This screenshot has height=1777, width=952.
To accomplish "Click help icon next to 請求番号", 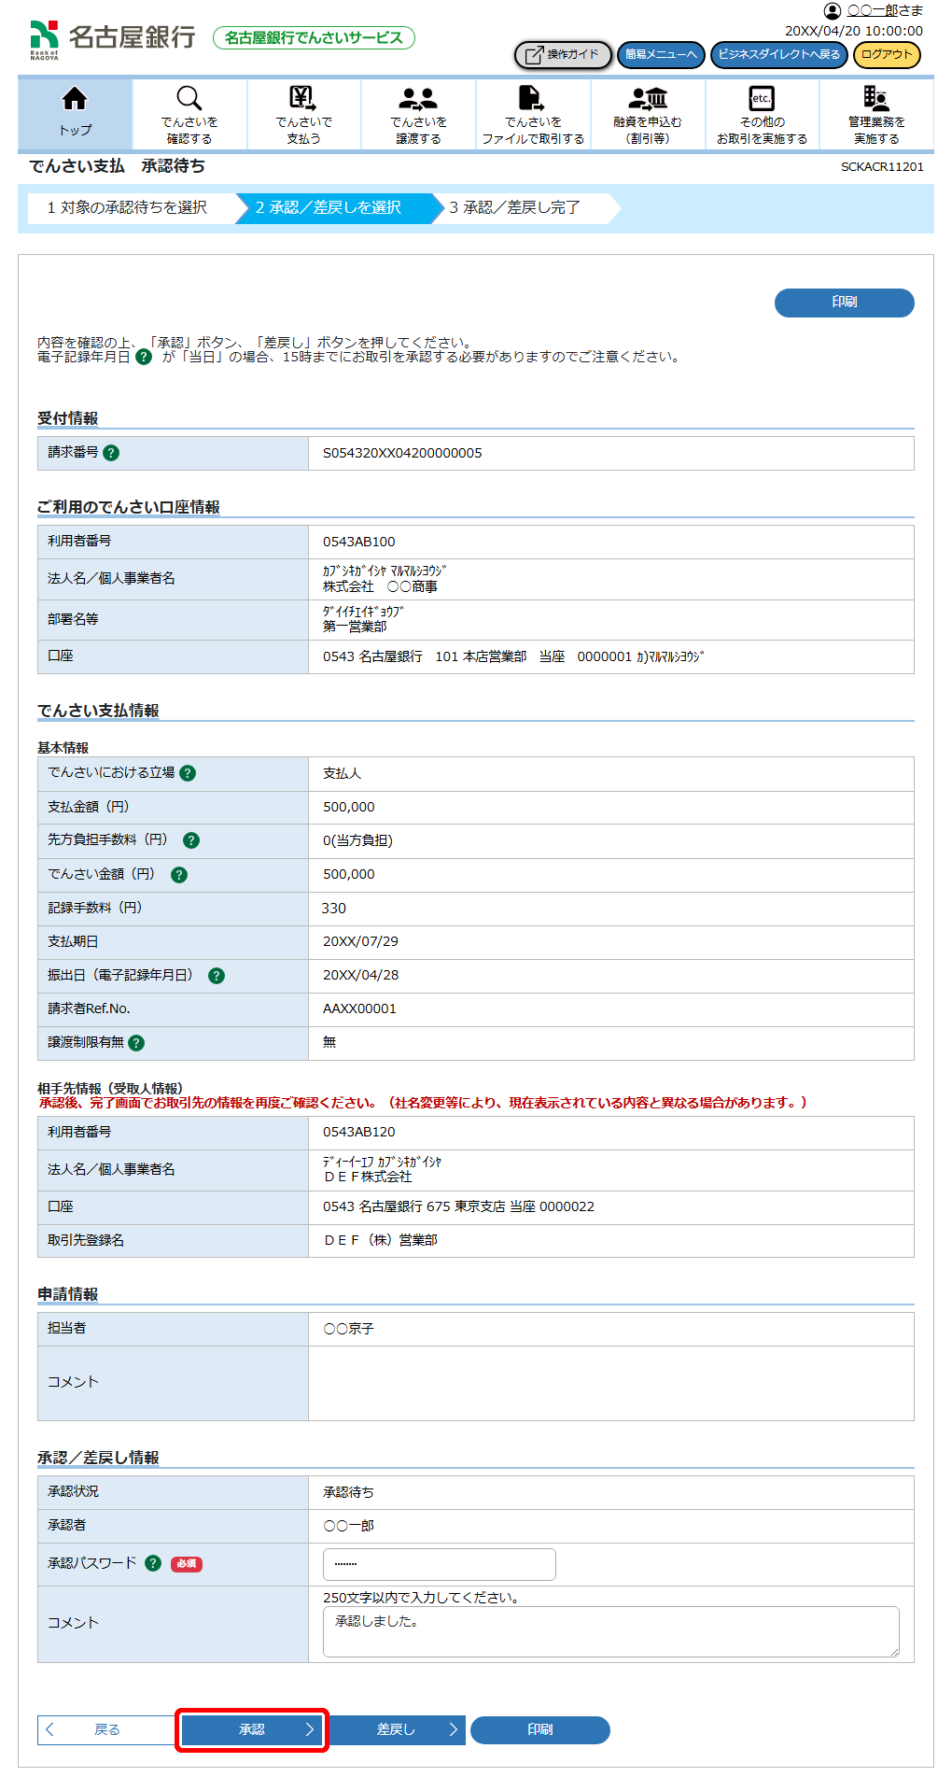I will (x=111, y=453).
